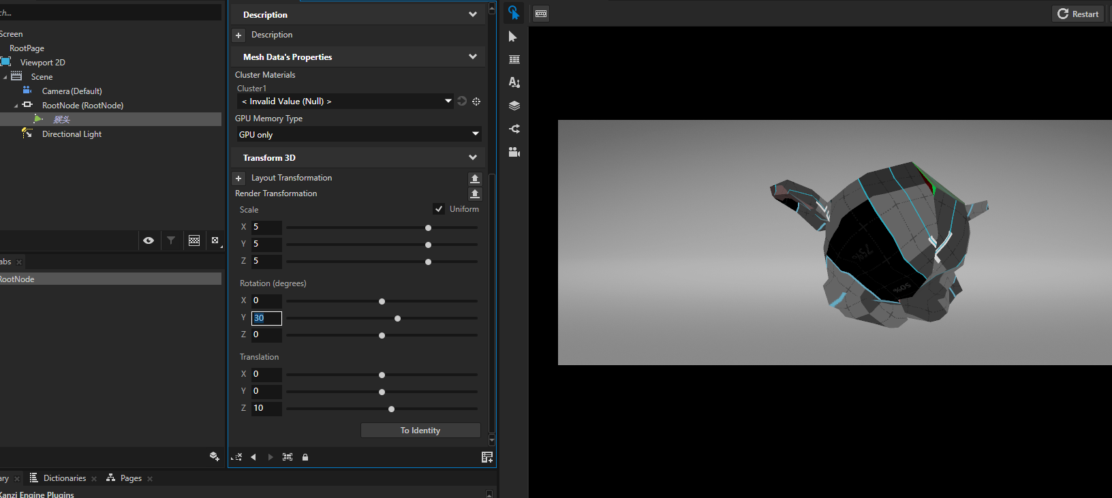Select the Viewport 2D tree node
1112x498 pixels.
coord(43,63)
